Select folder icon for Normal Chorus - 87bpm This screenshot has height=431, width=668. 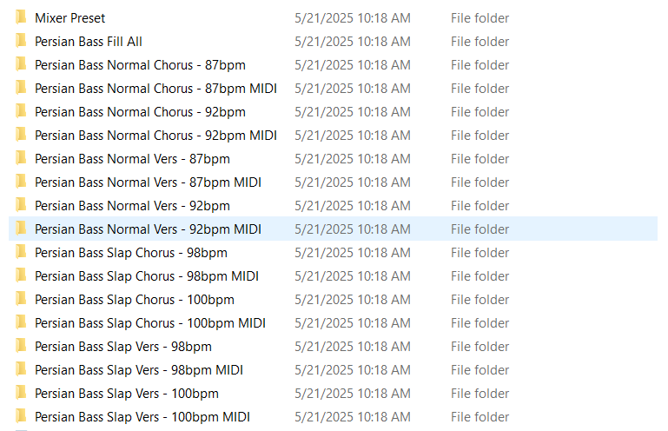21,64
